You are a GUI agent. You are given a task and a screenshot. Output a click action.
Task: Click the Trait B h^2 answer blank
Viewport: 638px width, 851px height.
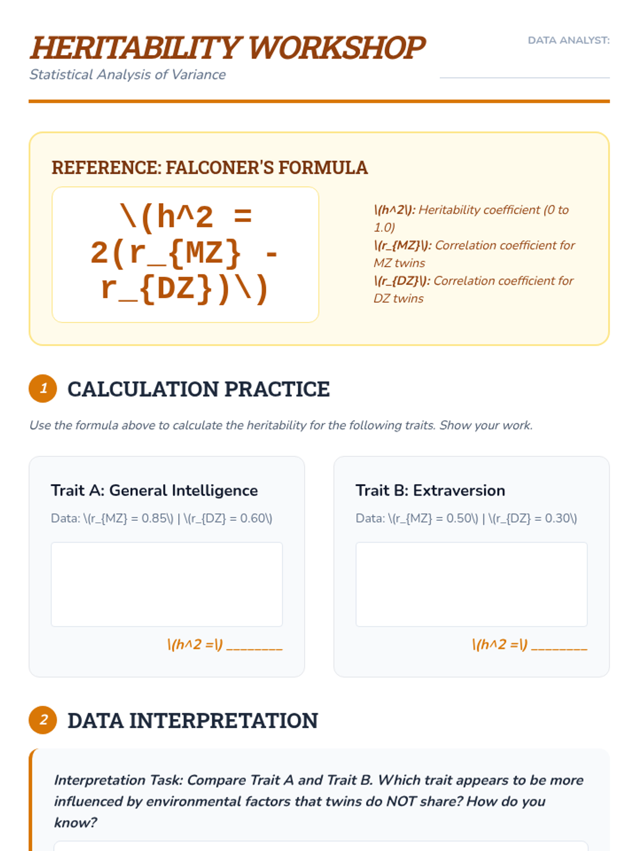559,645
